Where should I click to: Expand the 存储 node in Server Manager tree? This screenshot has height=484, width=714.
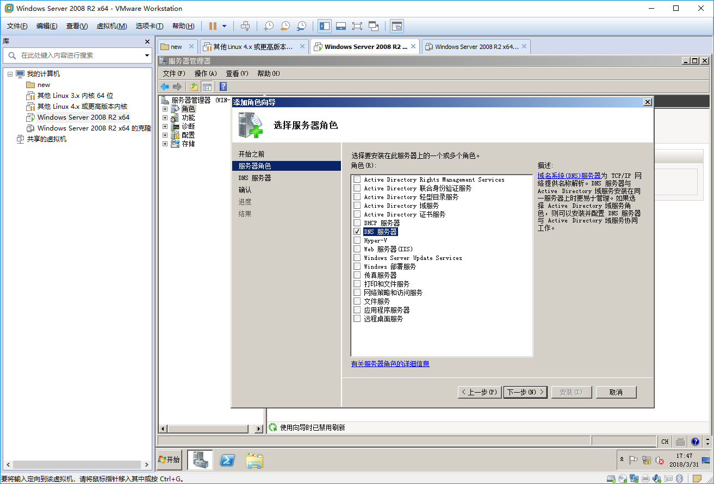coord(165,144)
